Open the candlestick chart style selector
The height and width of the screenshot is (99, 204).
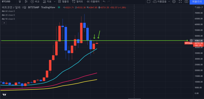click(26, 2)
